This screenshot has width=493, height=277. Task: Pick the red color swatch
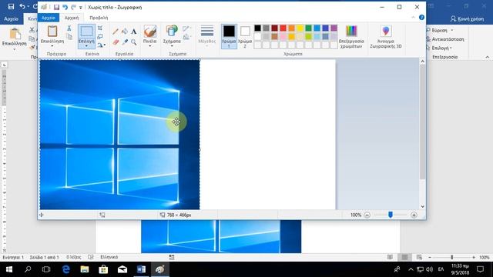click(x=283, y=28)
